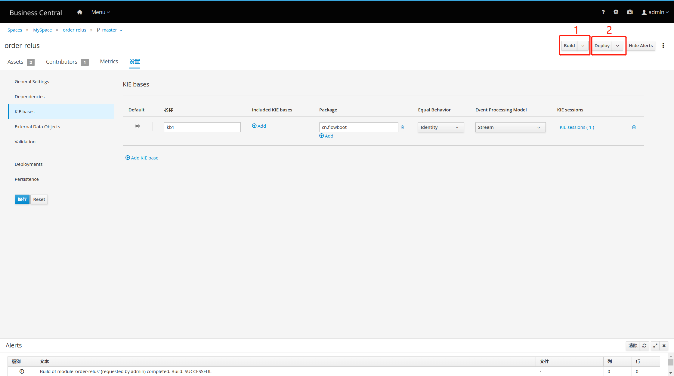
Task: Open the kebab menu beside Hide Alerts
Action: (x=663, y=45)
